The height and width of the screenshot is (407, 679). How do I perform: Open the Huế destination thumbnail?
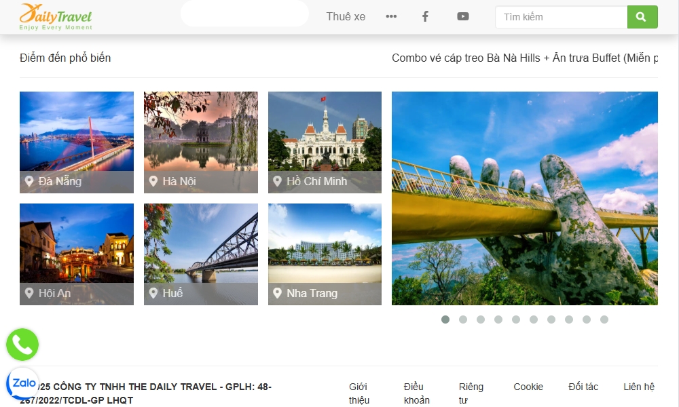tap(200, 254)
